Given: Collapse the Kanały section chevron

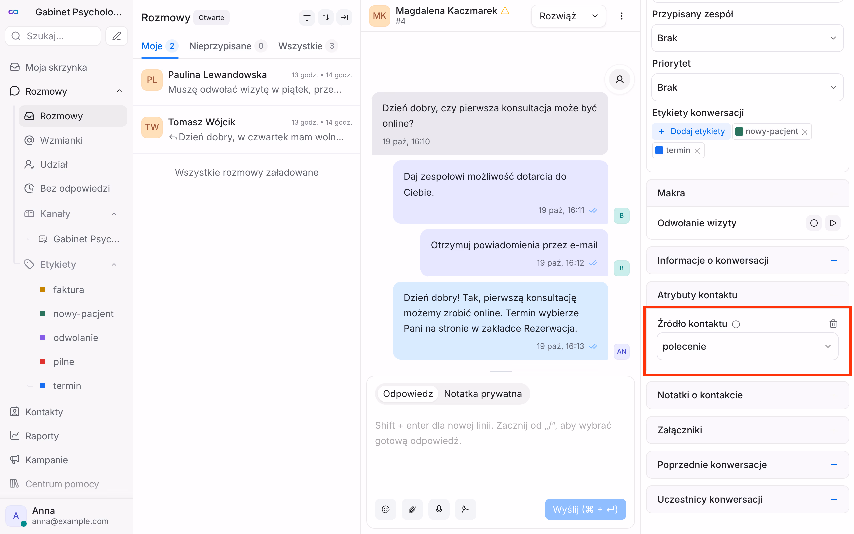Looking at the screenshot, I should pos(114,214).
